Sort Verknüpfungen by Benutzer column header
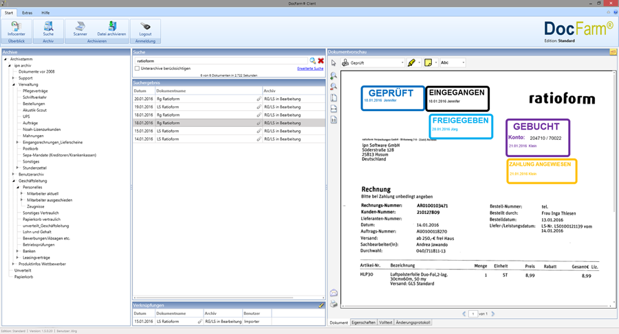The width and height of the screenshot is (619, 334). click(257, 313)
